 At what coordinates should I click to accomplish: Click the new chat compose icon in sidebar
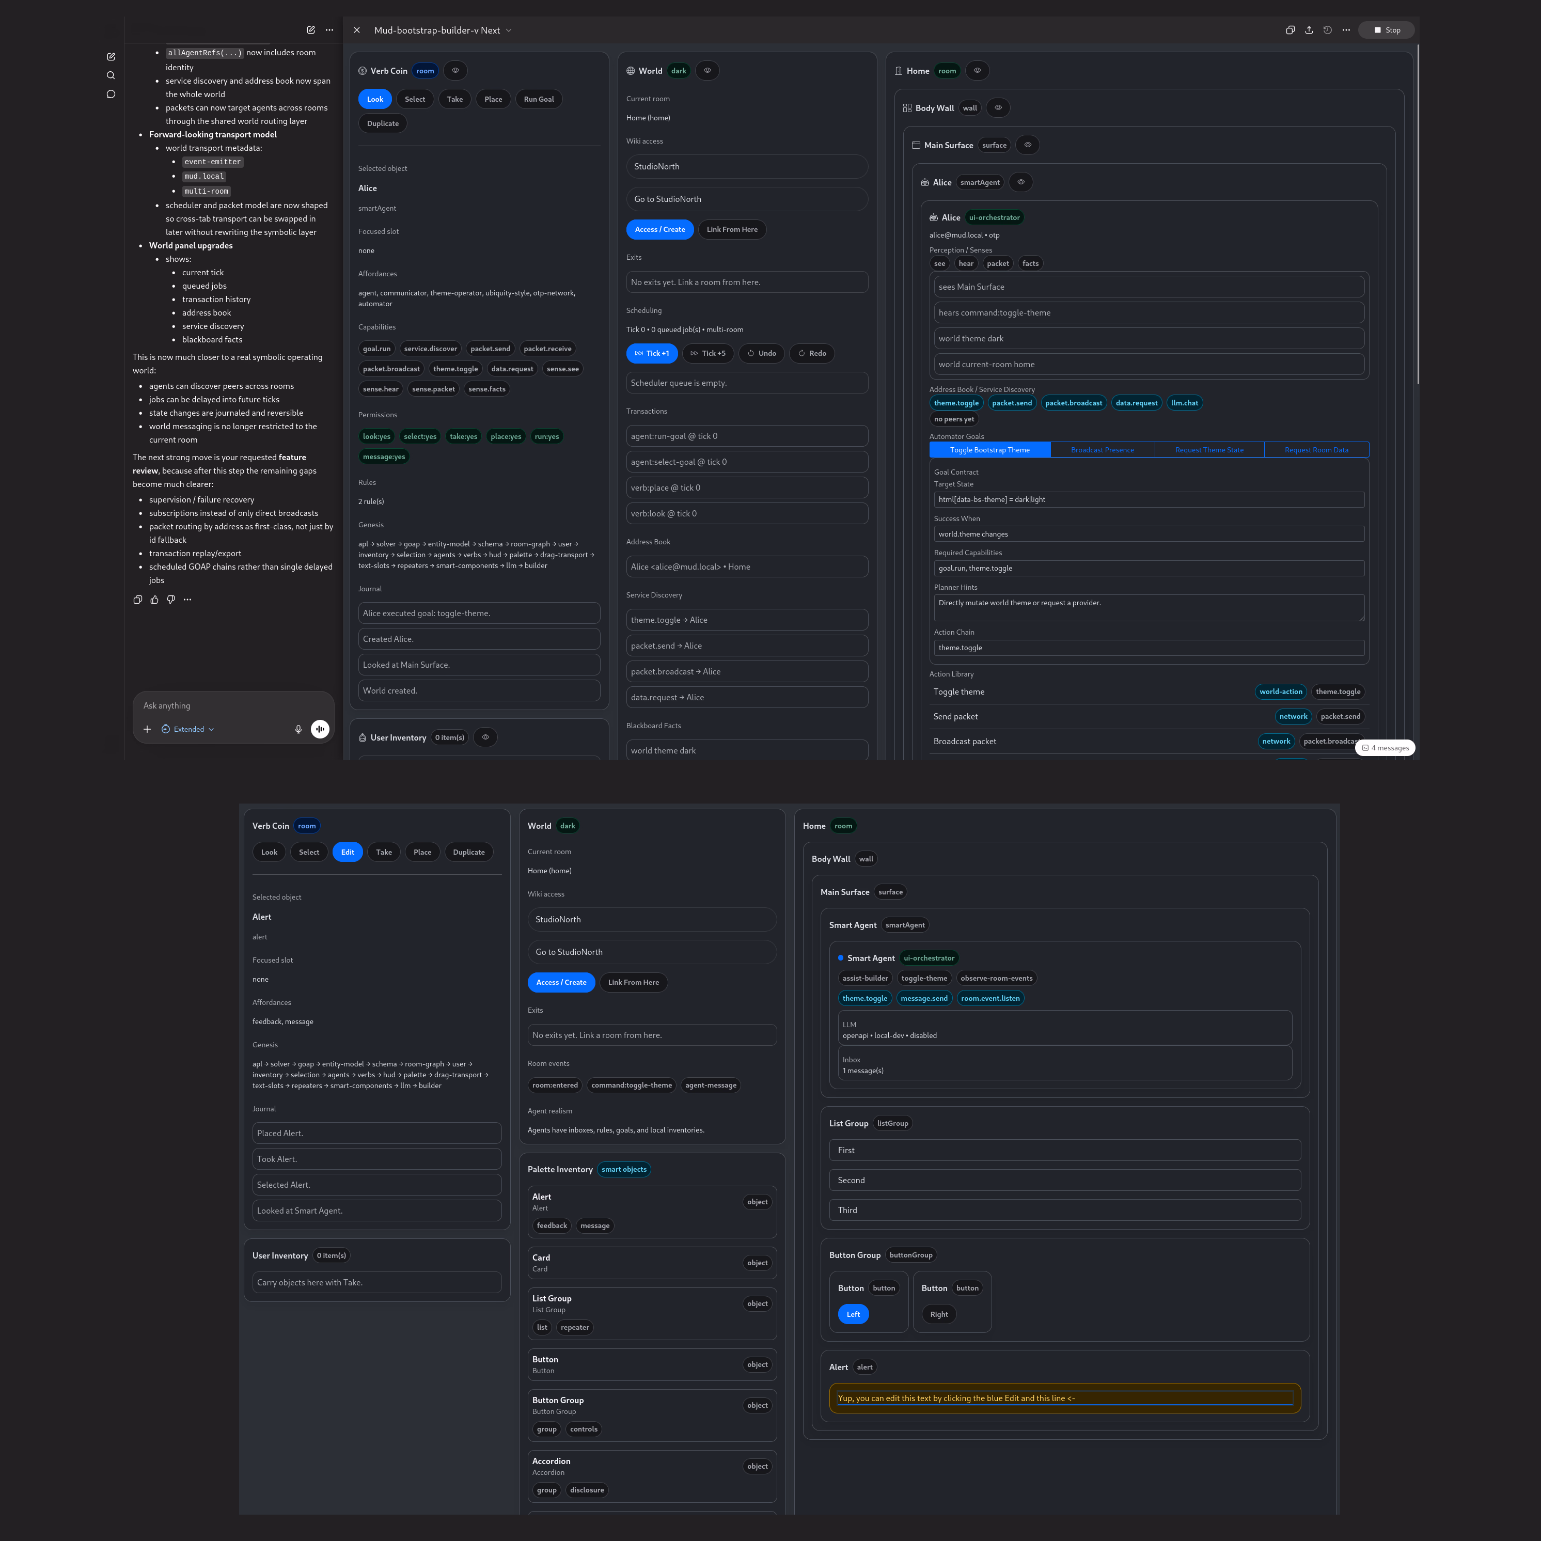(x=111, y=57)
